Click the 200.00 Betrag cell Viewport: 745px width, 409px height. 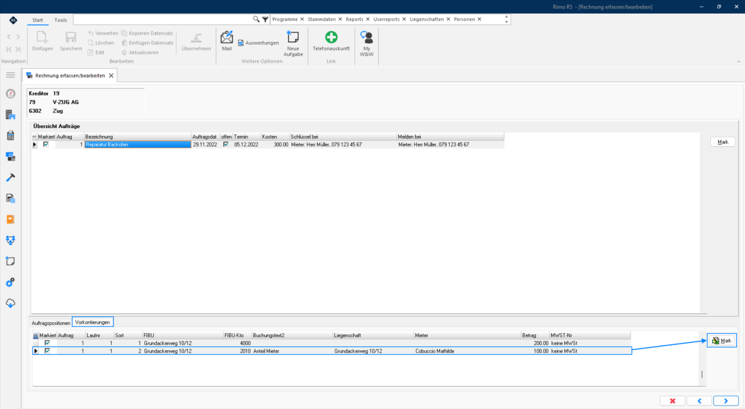[535, 343]
